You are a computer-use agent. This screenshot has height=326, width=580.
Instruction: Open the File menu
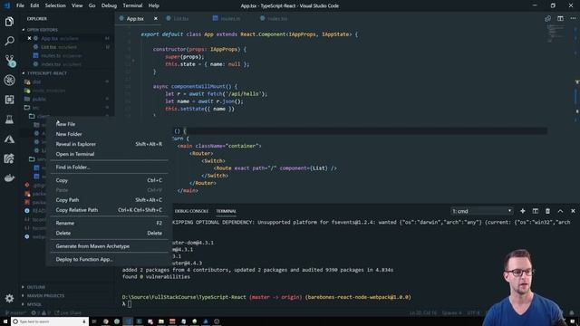[20, 5]
